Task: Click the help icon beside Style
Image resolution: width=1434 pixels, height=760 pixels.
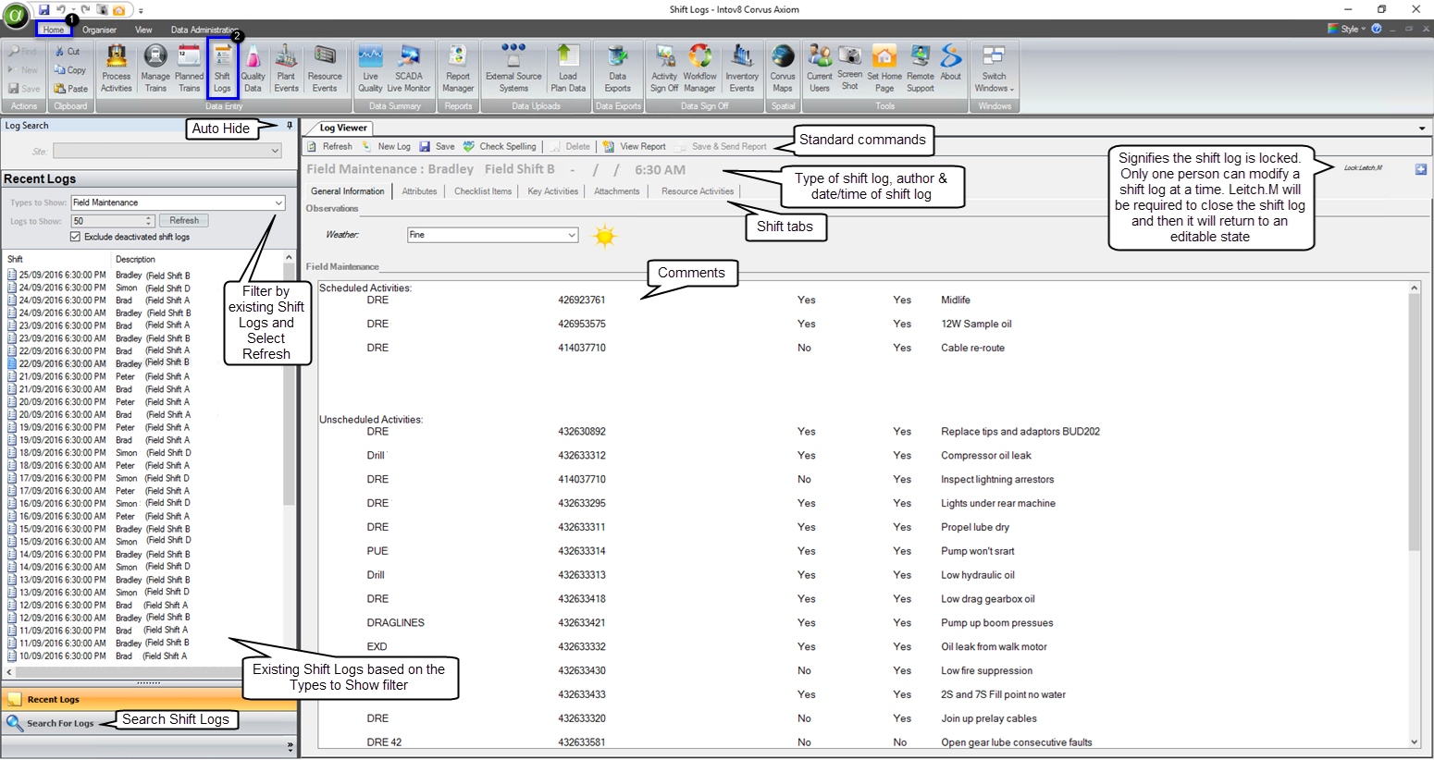Action: pos(1377,29)
